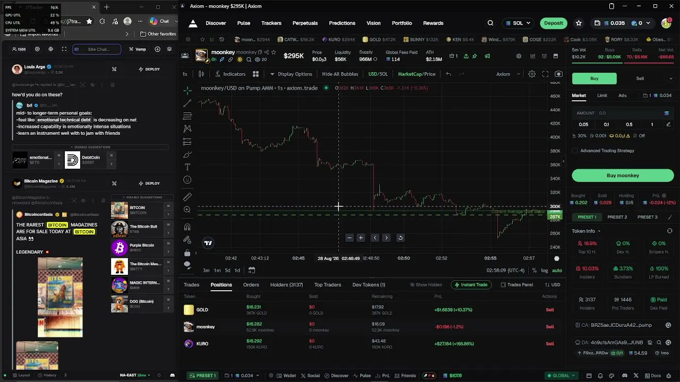Viewport: 680px width, 382px height.
Task: Open the GLOBAL region dropdown
Action: coord(563,376)
